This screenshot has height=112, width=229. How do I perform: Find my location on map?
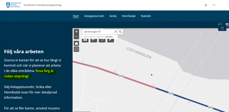tap(76, 49)
